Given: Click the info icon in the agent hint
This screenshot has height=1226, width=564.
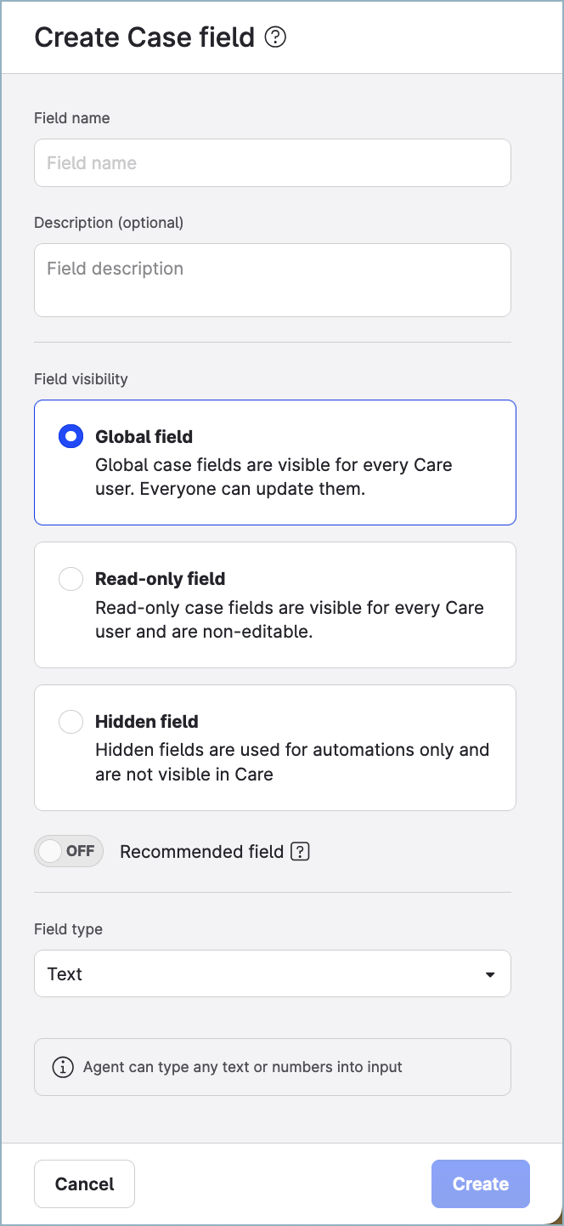Looking at the screenshot, I should 62,1066.
